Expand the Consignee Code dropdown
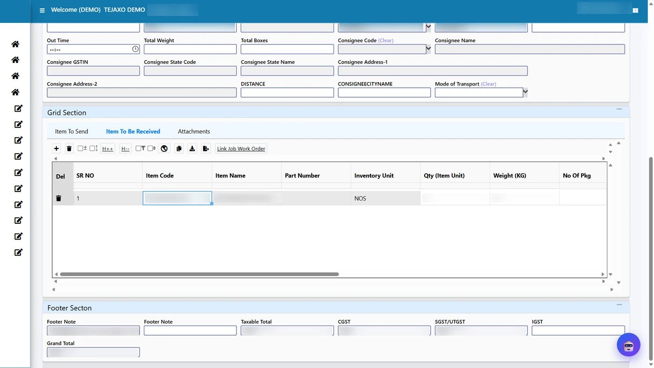The width and height of the screenshot is (654, 368). pos(428,49)
